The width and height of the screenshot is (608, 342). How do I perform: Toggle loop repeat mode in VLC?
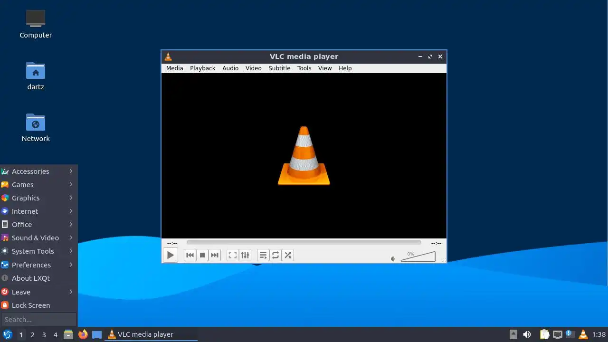pyautogui.click(x=275, y=255)
